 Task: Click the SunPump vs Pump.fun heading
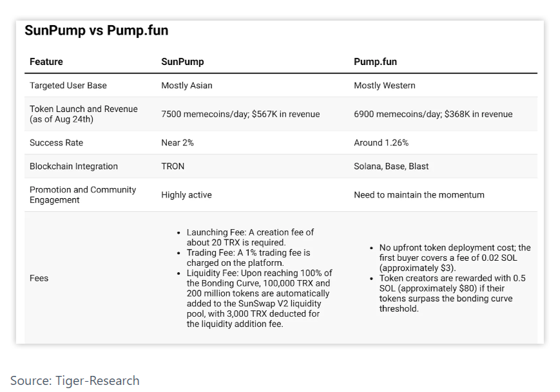point(97,30)
